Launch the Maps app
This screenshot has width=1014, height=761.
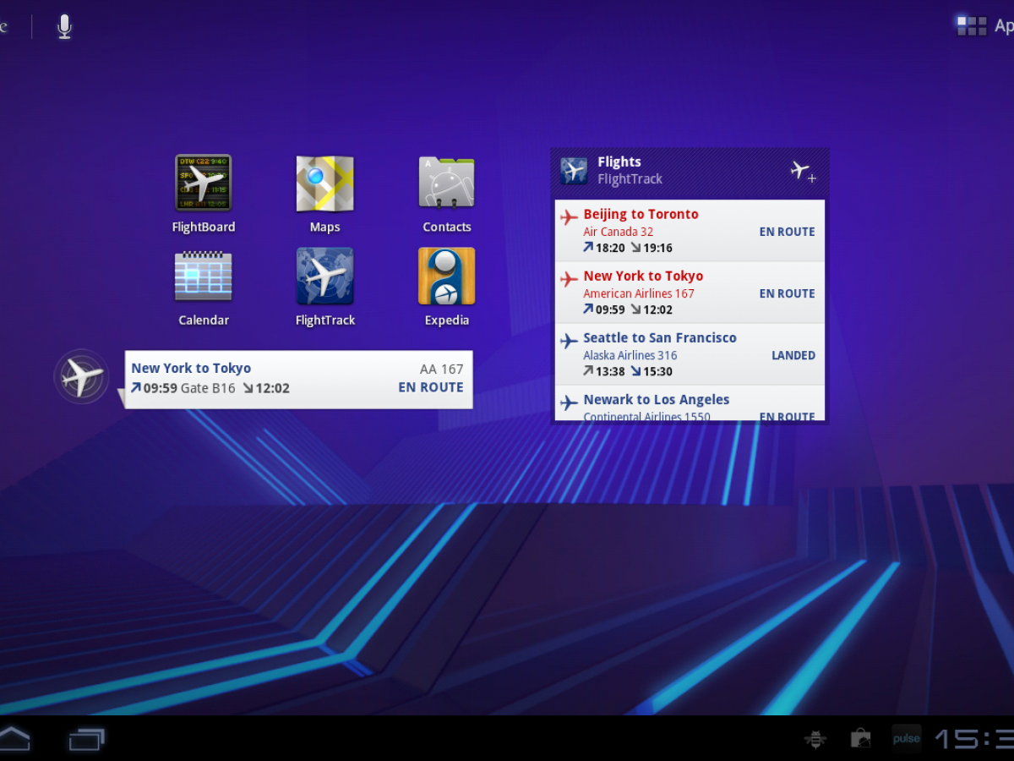(324, 183)
